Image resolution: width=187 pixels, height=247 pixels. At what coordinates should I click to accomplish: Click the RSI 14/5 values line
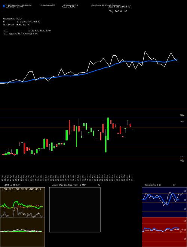[22, 22]
